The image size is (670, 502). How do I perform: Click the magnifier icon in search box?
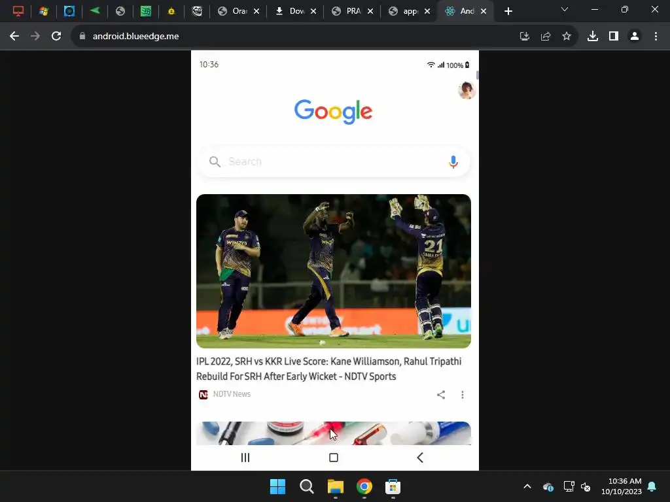point(215,162)
